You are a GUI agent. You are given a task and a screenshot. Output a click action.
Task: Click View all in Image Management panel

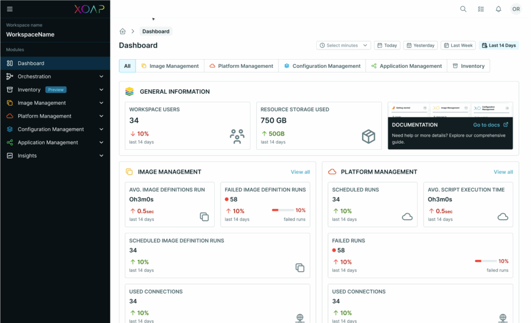(x=300, y=172)
